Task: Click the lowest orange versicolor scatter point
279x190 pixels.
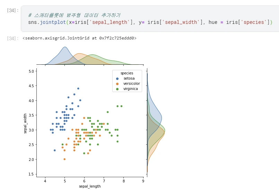Action: pos(64,159)
